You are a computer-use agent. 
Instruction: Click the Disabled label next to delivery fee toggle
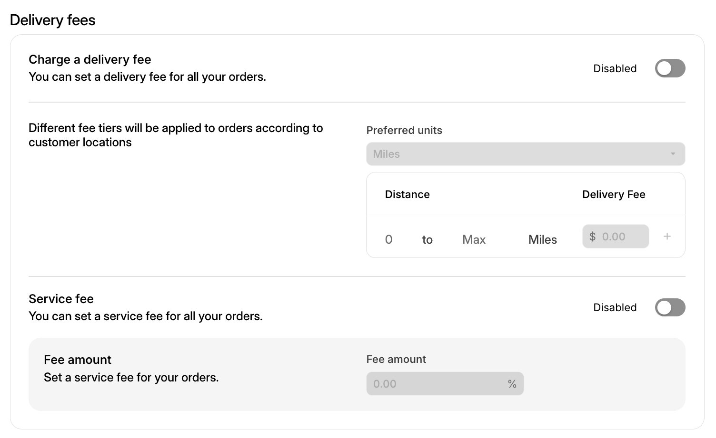tap(615, 68)
